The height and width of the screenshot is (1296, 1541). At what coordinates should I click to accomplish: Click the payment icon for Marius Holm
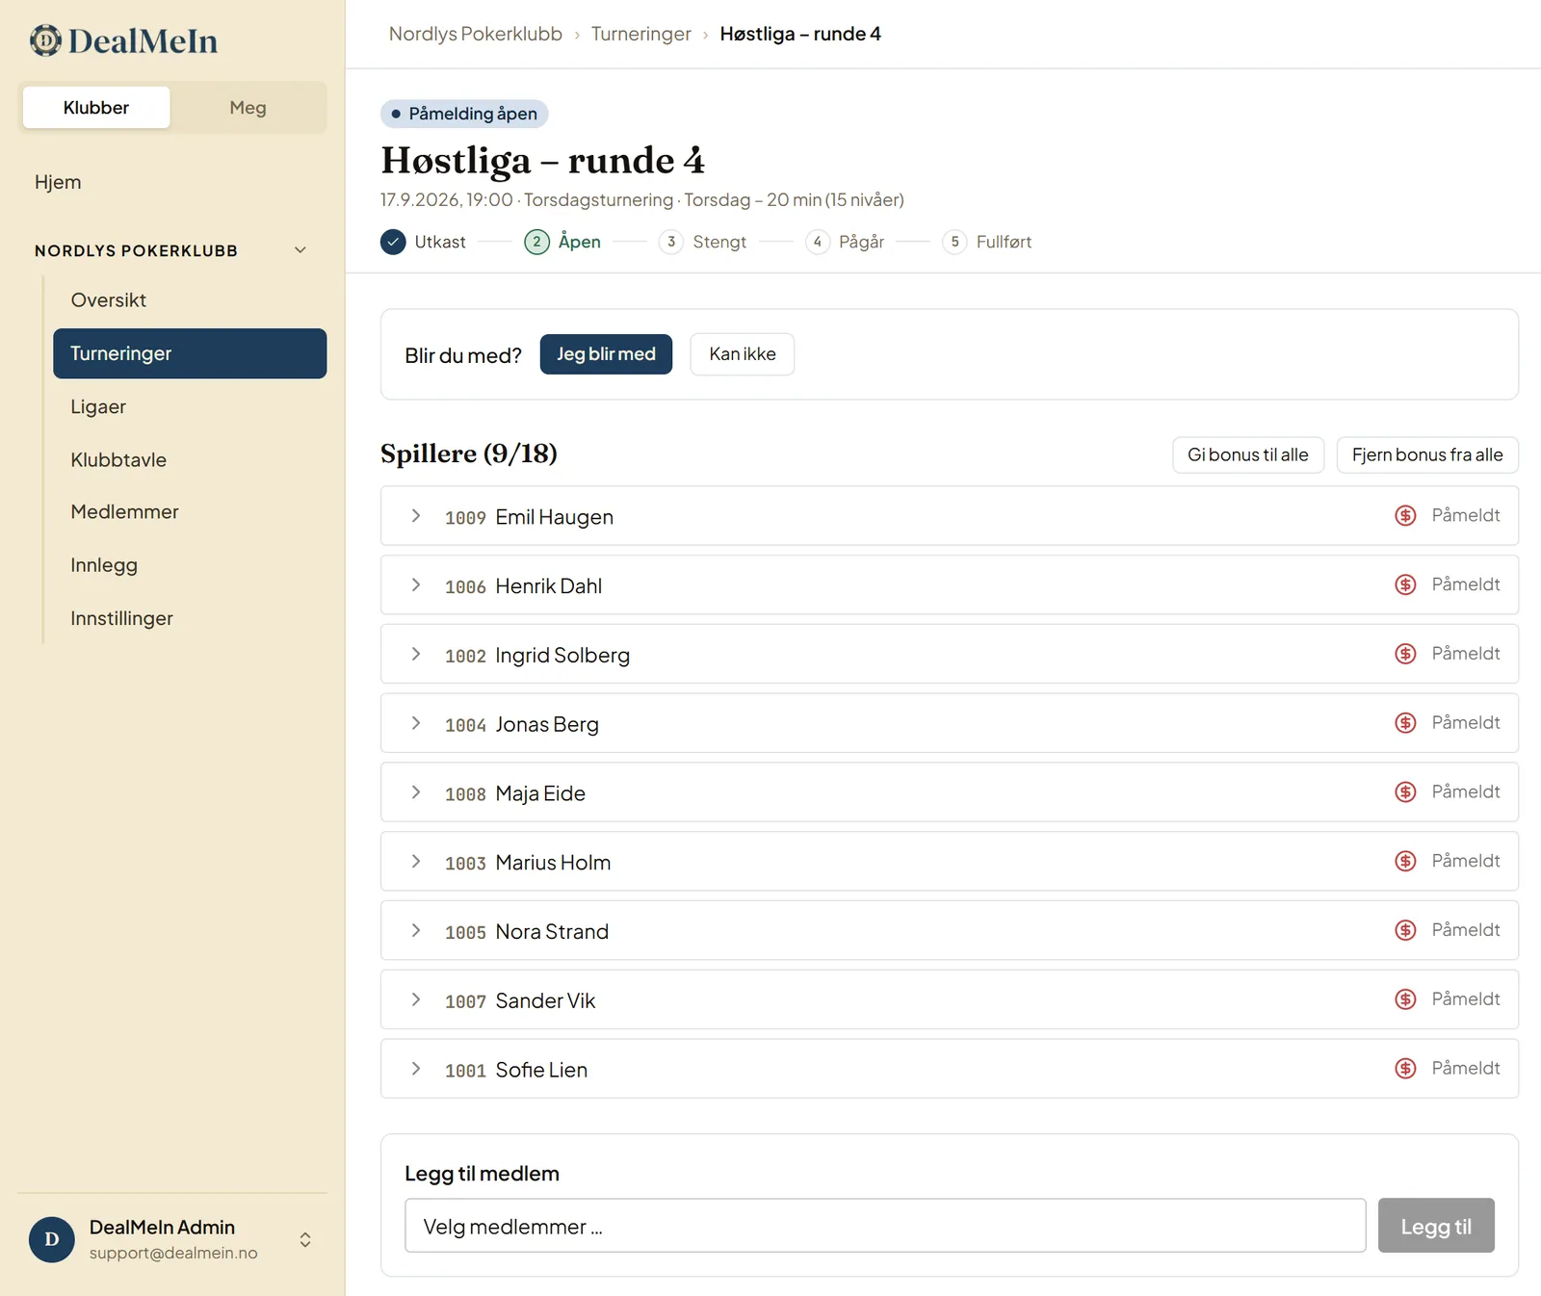[x=1405, y=861]
